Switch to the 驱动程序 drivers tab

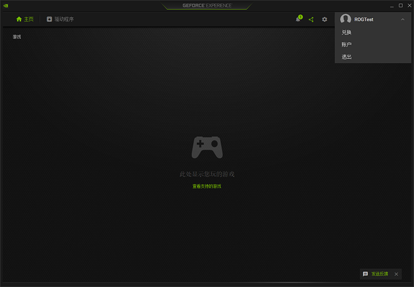click(60, 19)
